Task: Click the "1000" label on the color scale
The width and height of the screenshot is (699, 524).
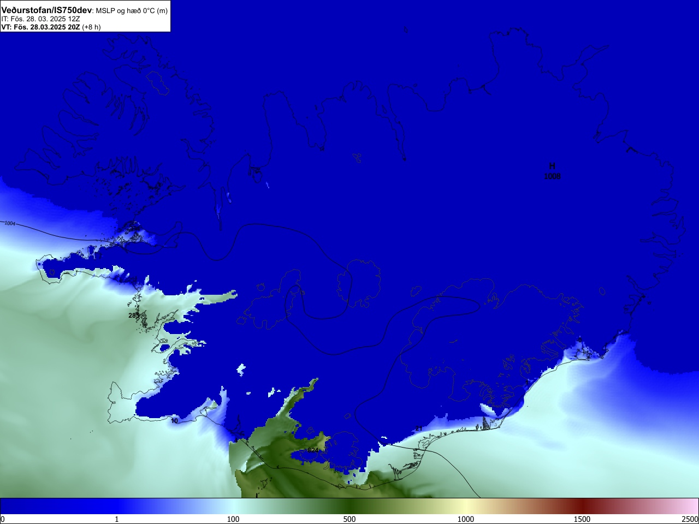Action: tap(466, 519)
